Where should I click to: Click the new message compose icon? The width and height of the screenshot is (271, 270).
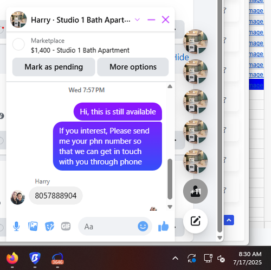pyautogui.click(x=196, y=221)
